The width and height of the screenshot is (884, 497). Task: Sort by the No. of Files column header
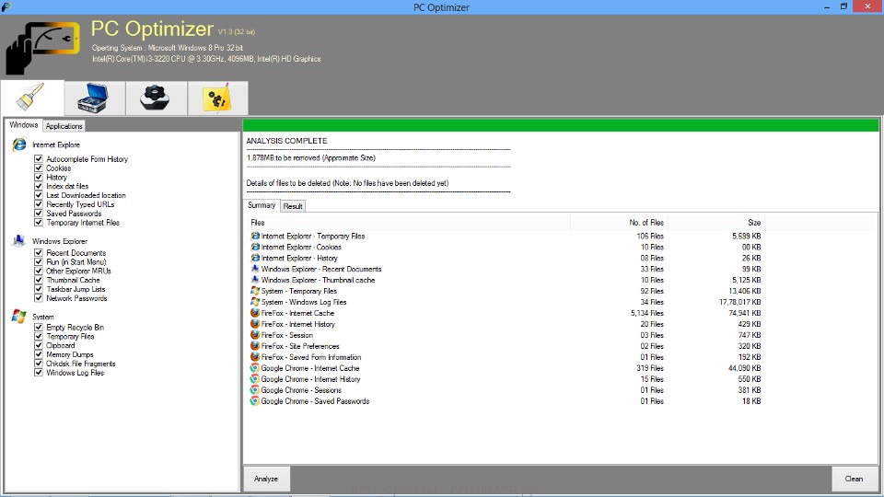[619, 223]
